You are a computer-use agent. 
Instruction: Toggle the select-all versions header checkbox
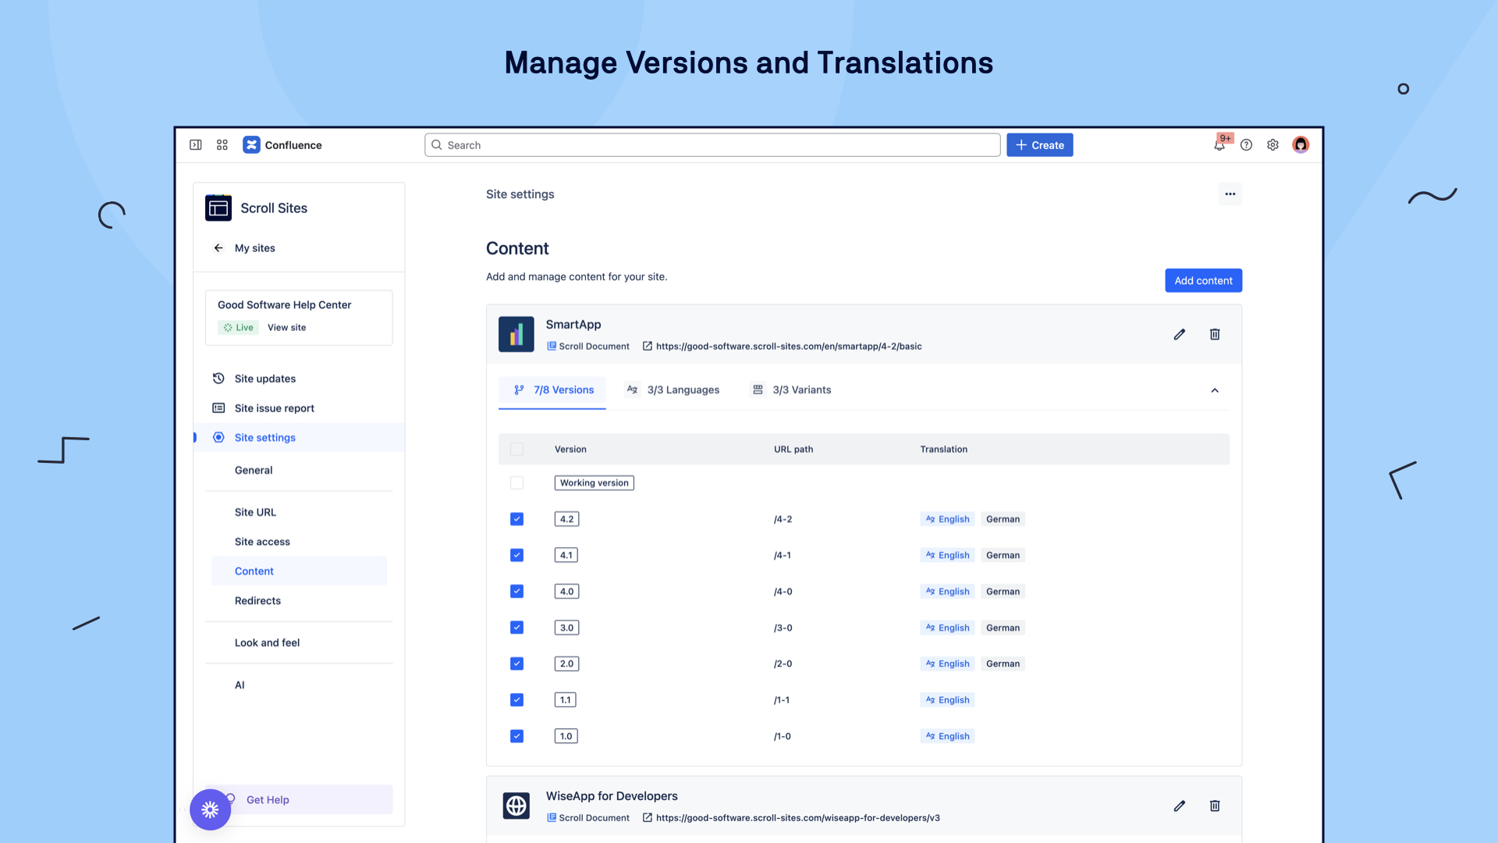pyautogui.click(x=516, y=449)
